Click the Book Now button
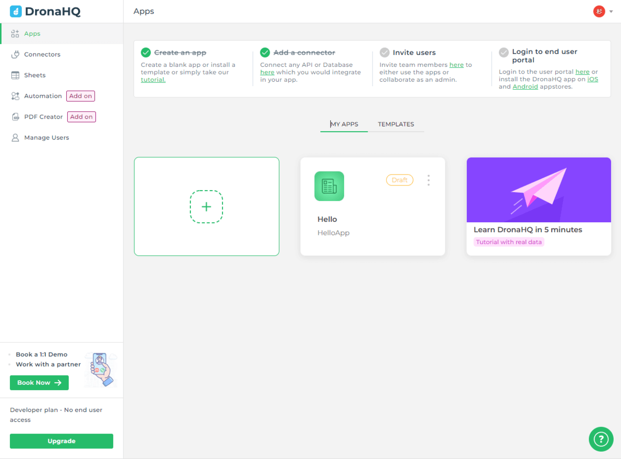The height and width of the screenshot is (459, 621). pos(39,383)
